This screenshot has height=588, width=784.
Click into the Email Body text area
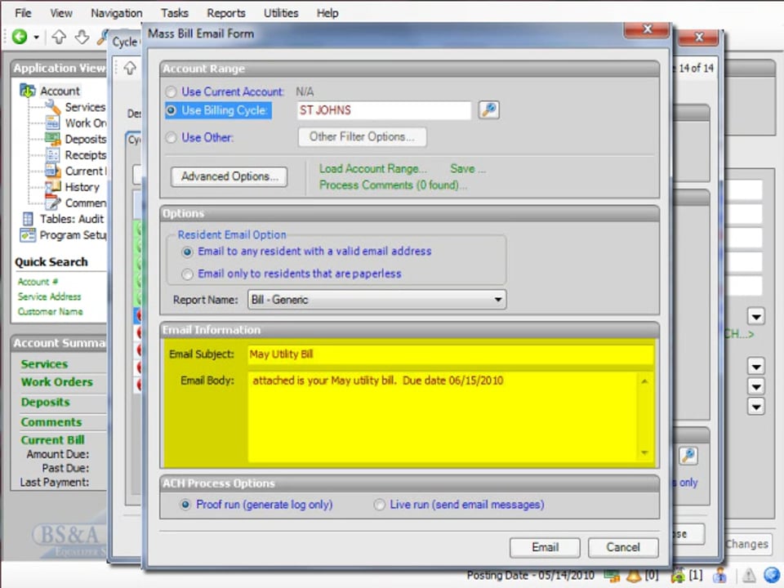pos(442,417)
